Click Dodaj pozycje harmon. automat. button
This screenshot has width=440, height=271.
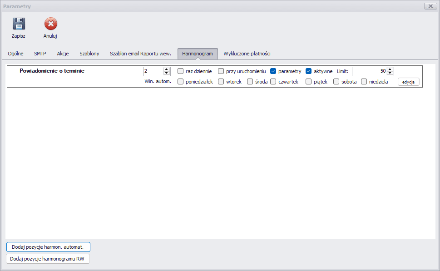coord(48,247)
